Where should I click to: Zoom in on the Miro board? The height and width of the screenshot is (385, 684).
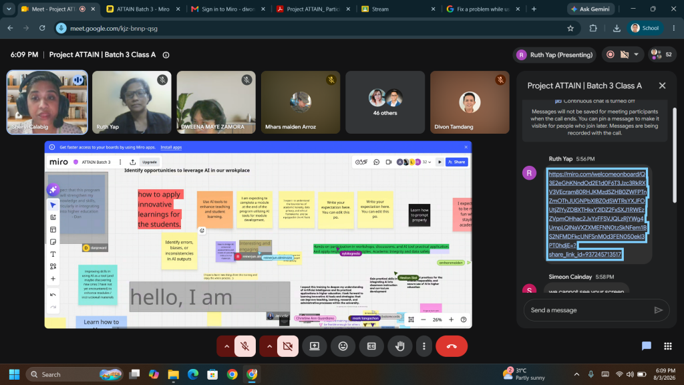tap(451, 319)
